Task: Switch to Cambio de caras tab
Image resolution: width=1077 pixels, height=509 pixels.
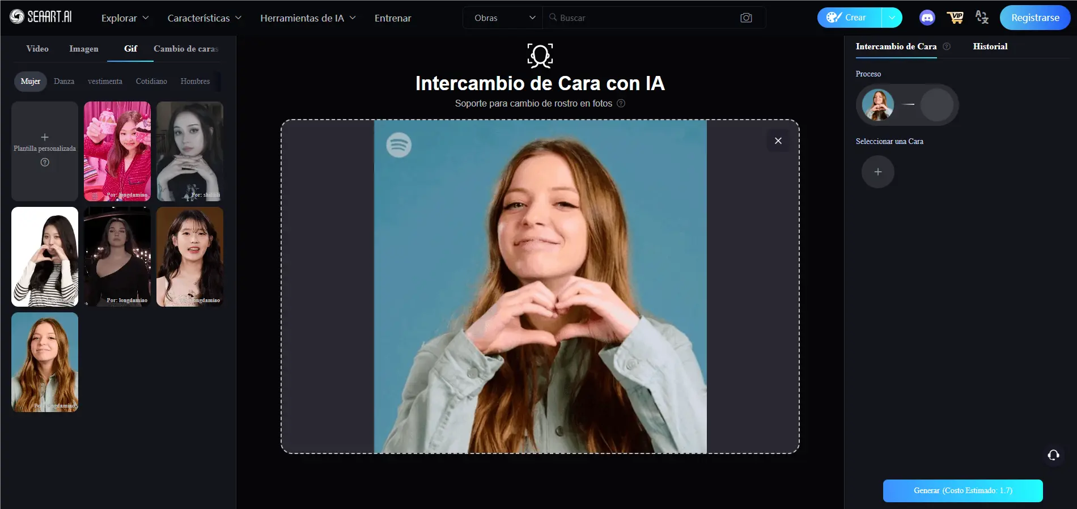Action: coord(186,49)
